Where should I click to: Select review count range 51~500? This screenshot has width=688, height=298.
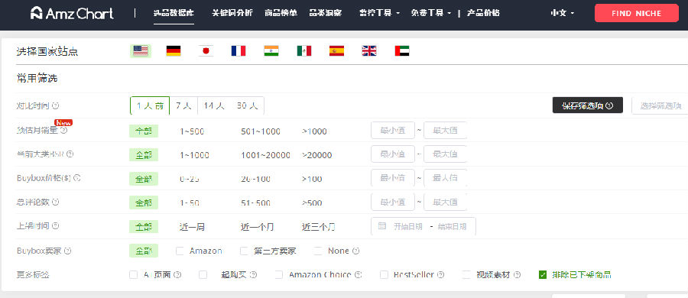click(257, 202)
